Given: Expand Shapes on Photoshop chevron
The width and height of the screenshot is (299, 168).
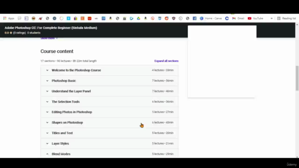Looking at the screenshot, I should pos(47,122).
